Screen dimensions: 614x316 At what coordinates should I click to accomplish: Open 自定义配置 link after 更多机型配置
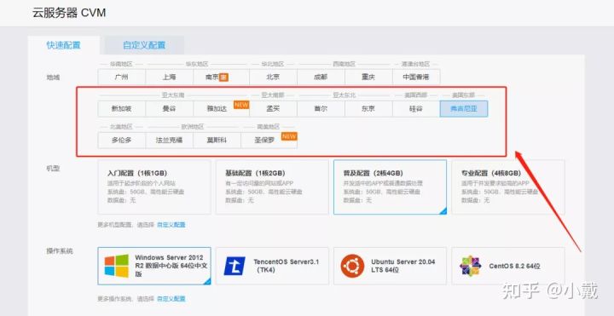[x=171, y=225]
